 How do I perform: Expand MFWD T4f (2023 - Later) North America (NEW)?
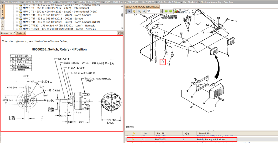point(17,22)
